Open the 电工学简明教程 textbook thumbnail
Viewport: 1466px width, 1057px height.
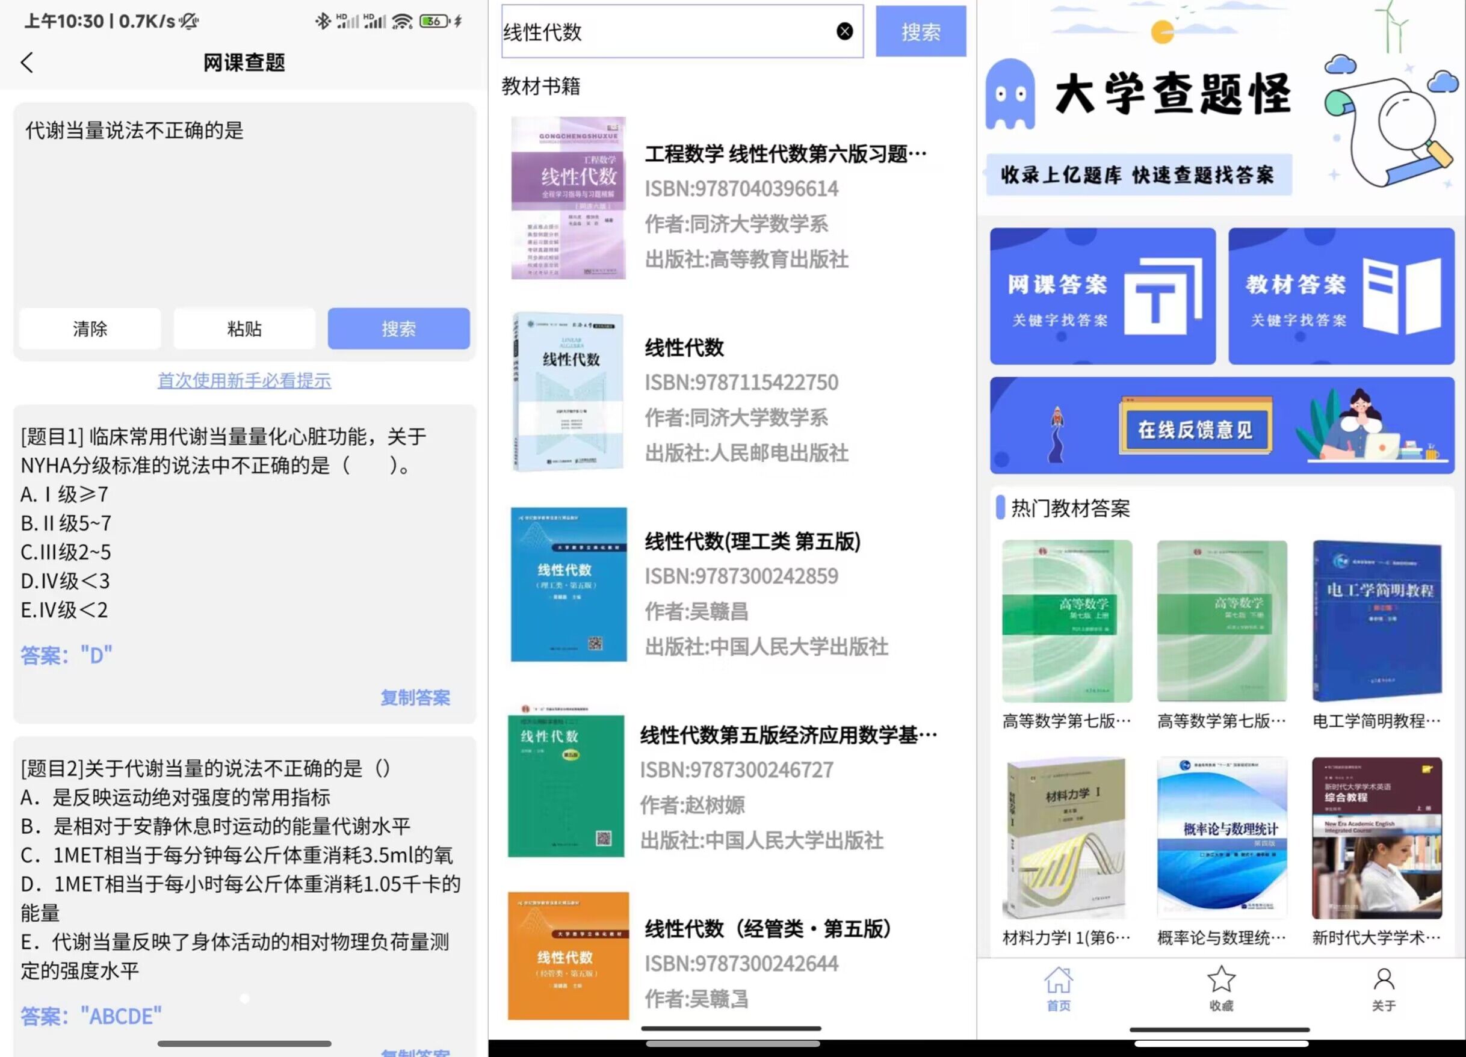click(x=1377, y=621)
